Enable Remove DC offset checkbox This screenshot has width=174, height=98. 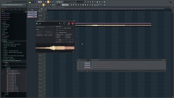56,35
